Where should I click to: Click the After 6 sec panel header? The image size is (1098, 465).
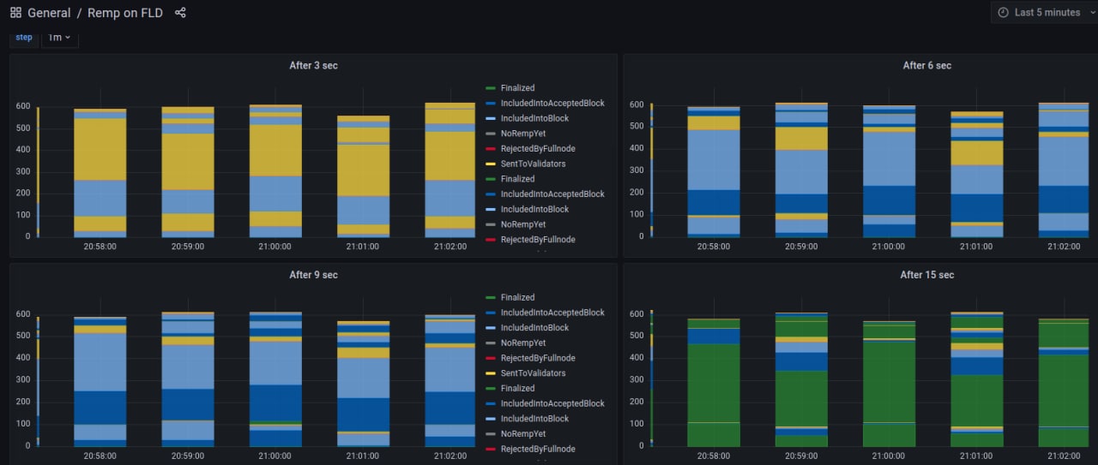click(x=926, y=66)
